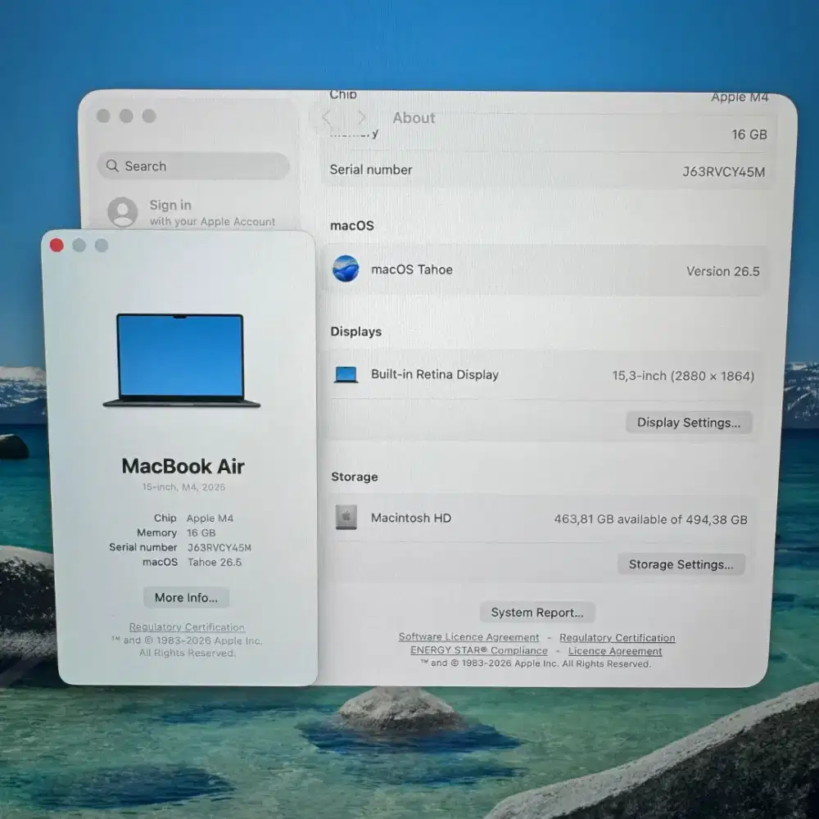This screenshot has width=819, height=819.
Task: Click the search magnifier icon in sidebar
Action: [x=112, y=165]
